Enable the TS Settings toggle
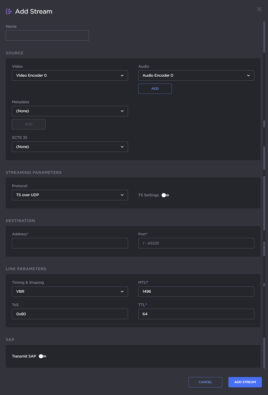Screen dimensions: 268x395 (x=165, y=195)
